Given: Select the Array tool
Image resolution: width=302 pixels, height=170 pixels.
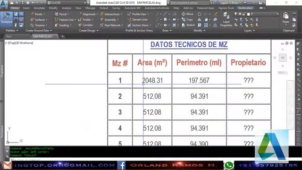Looking at the screenshot, I should pos(206,25).
